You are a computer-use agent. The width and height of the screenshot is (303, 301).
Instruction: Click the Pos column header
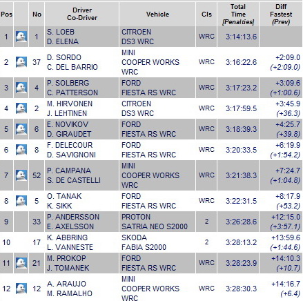pyautogui.click(x=6, y=14)
